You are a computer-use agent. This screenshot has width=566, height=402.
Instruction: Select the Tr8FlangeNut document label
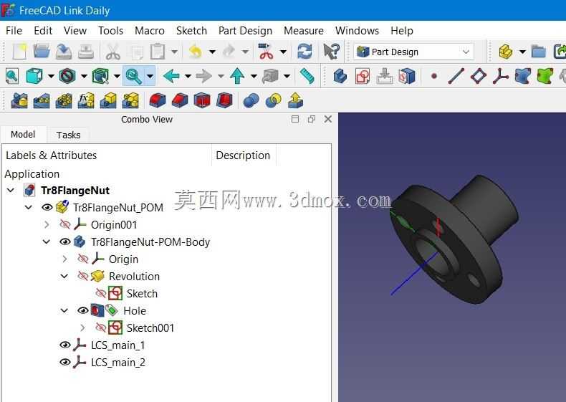click(x=75, y=191)
